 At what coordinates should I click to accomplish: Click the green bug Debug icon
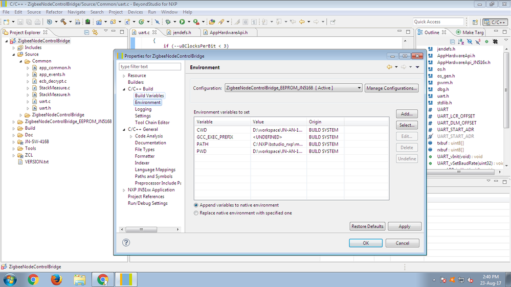tap(168, 22)
